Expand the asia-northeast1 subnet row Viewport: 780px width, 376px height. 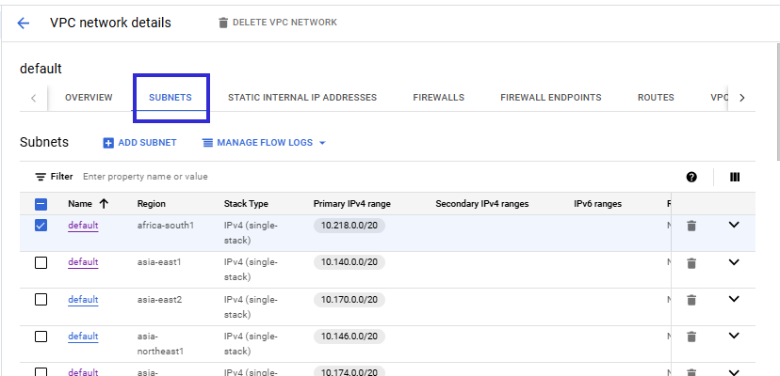click(x=734, y=336)
